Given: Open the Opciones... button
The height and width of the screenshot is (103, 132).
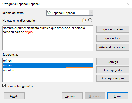Looking at the screenshot, I should pyautogui.click(x=72, y=96).
